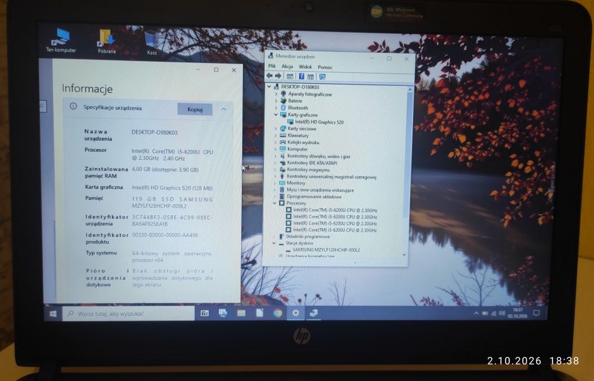Viewport: 594px width, 381px height.
Task: Click the Wi-Fi network tray icon
Action: coord(494,313)
